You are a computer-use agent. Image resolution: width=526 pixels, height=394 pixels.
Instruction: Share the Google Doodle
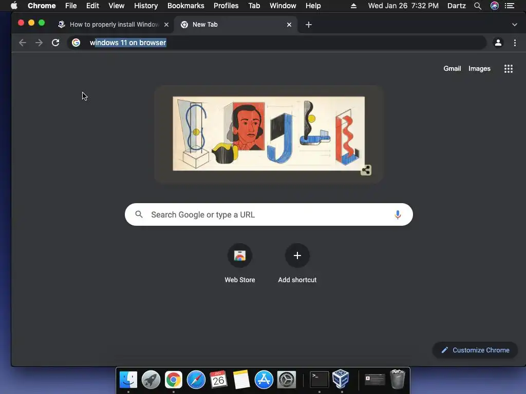366,170
